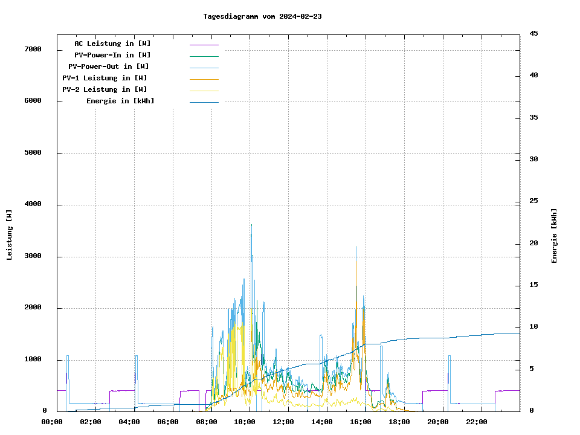Pick the PV-2 Leistung legend entry

point(105,89)
